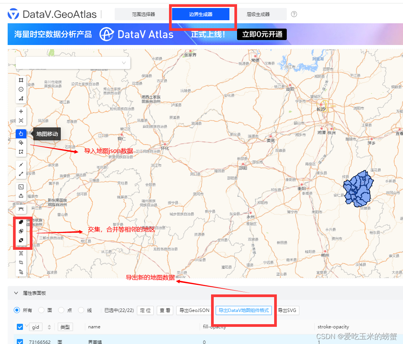Screen dimensions: 403x344
Task: Click the help question mark icon
Action: (x=294, y=14)
